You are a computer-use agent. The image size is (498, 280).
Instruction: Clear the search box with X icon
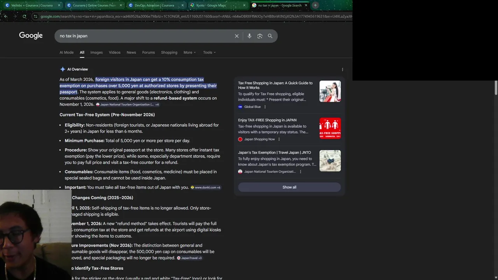coord(237,36)
